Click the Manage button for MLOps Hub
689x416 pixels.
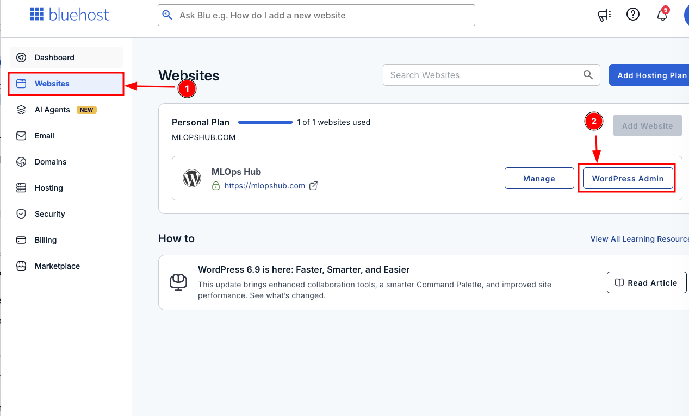(539, 178)
